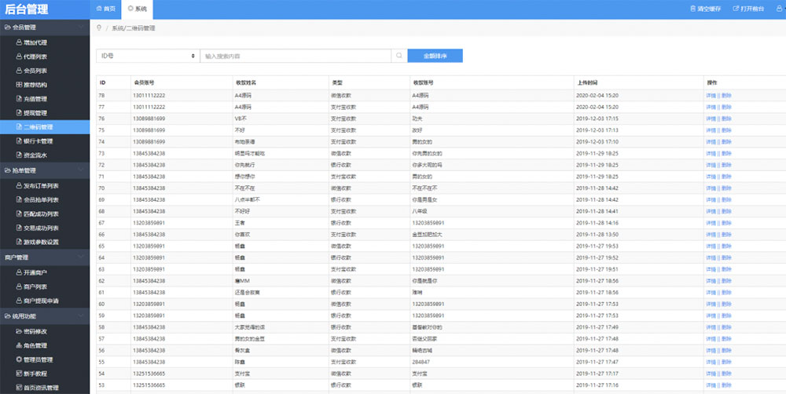Image resolution: width=786 pixels, height=394 pixels.
Task: Click the 推荐结构 grid icon
Action: 19,85
